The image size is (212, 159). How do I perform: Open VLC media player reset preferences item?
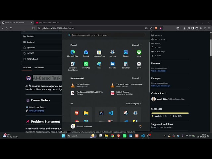click(x=127, y=85)
